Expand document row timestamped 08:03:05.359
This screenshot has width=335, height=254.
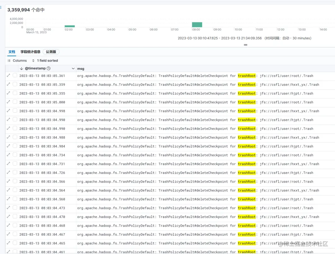pos(8,84)
